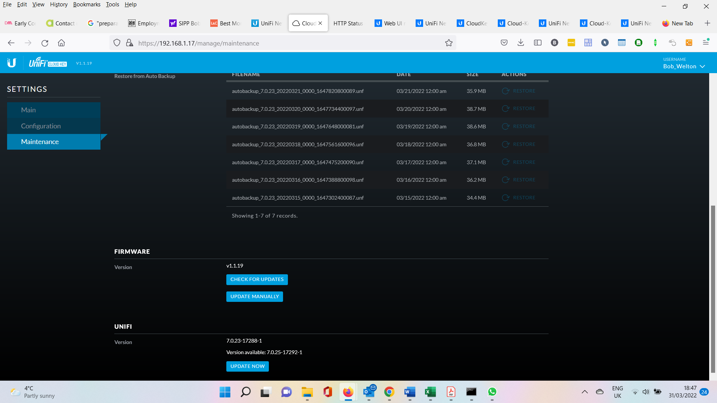Open Firefox downloads panel

(x=521, y=43)
